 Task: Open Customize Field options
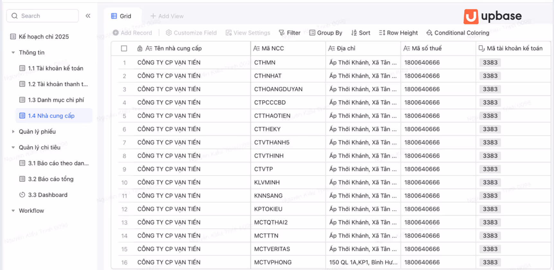click(191, 33)
